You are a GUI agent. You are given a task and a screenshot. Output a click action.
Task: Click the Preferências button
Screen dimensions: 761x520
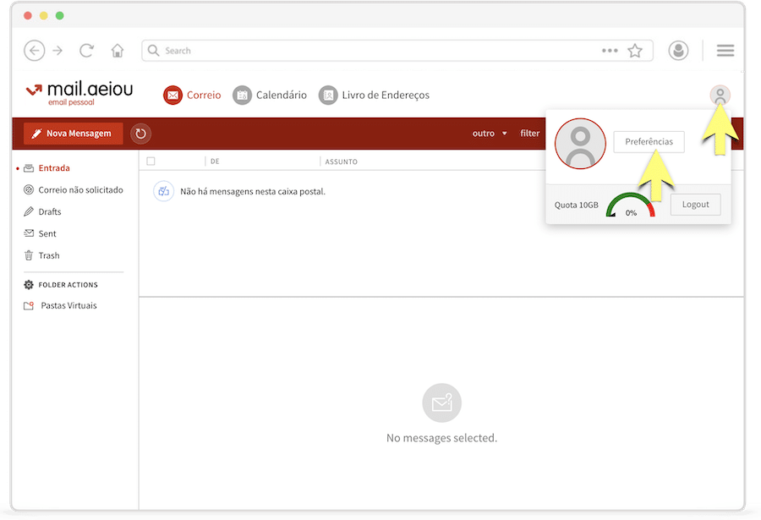(x=649, y=142)
